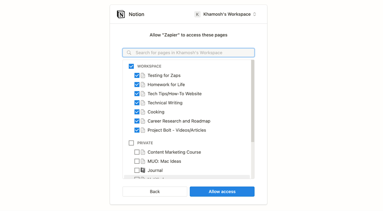
Task: Uncheck Career Research and Roadmap checkbox
Action: [x=137, y=121]
